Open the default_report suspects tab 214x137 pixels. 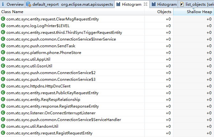pyautogui.click(x=70, y=4)
